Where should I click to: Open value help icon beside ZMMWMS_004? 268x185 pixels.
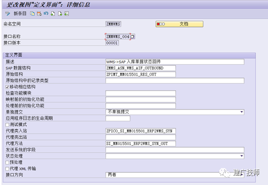133,37
